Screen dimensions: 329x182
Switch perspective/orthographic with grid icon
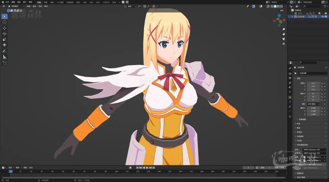(x=283, y=44)
